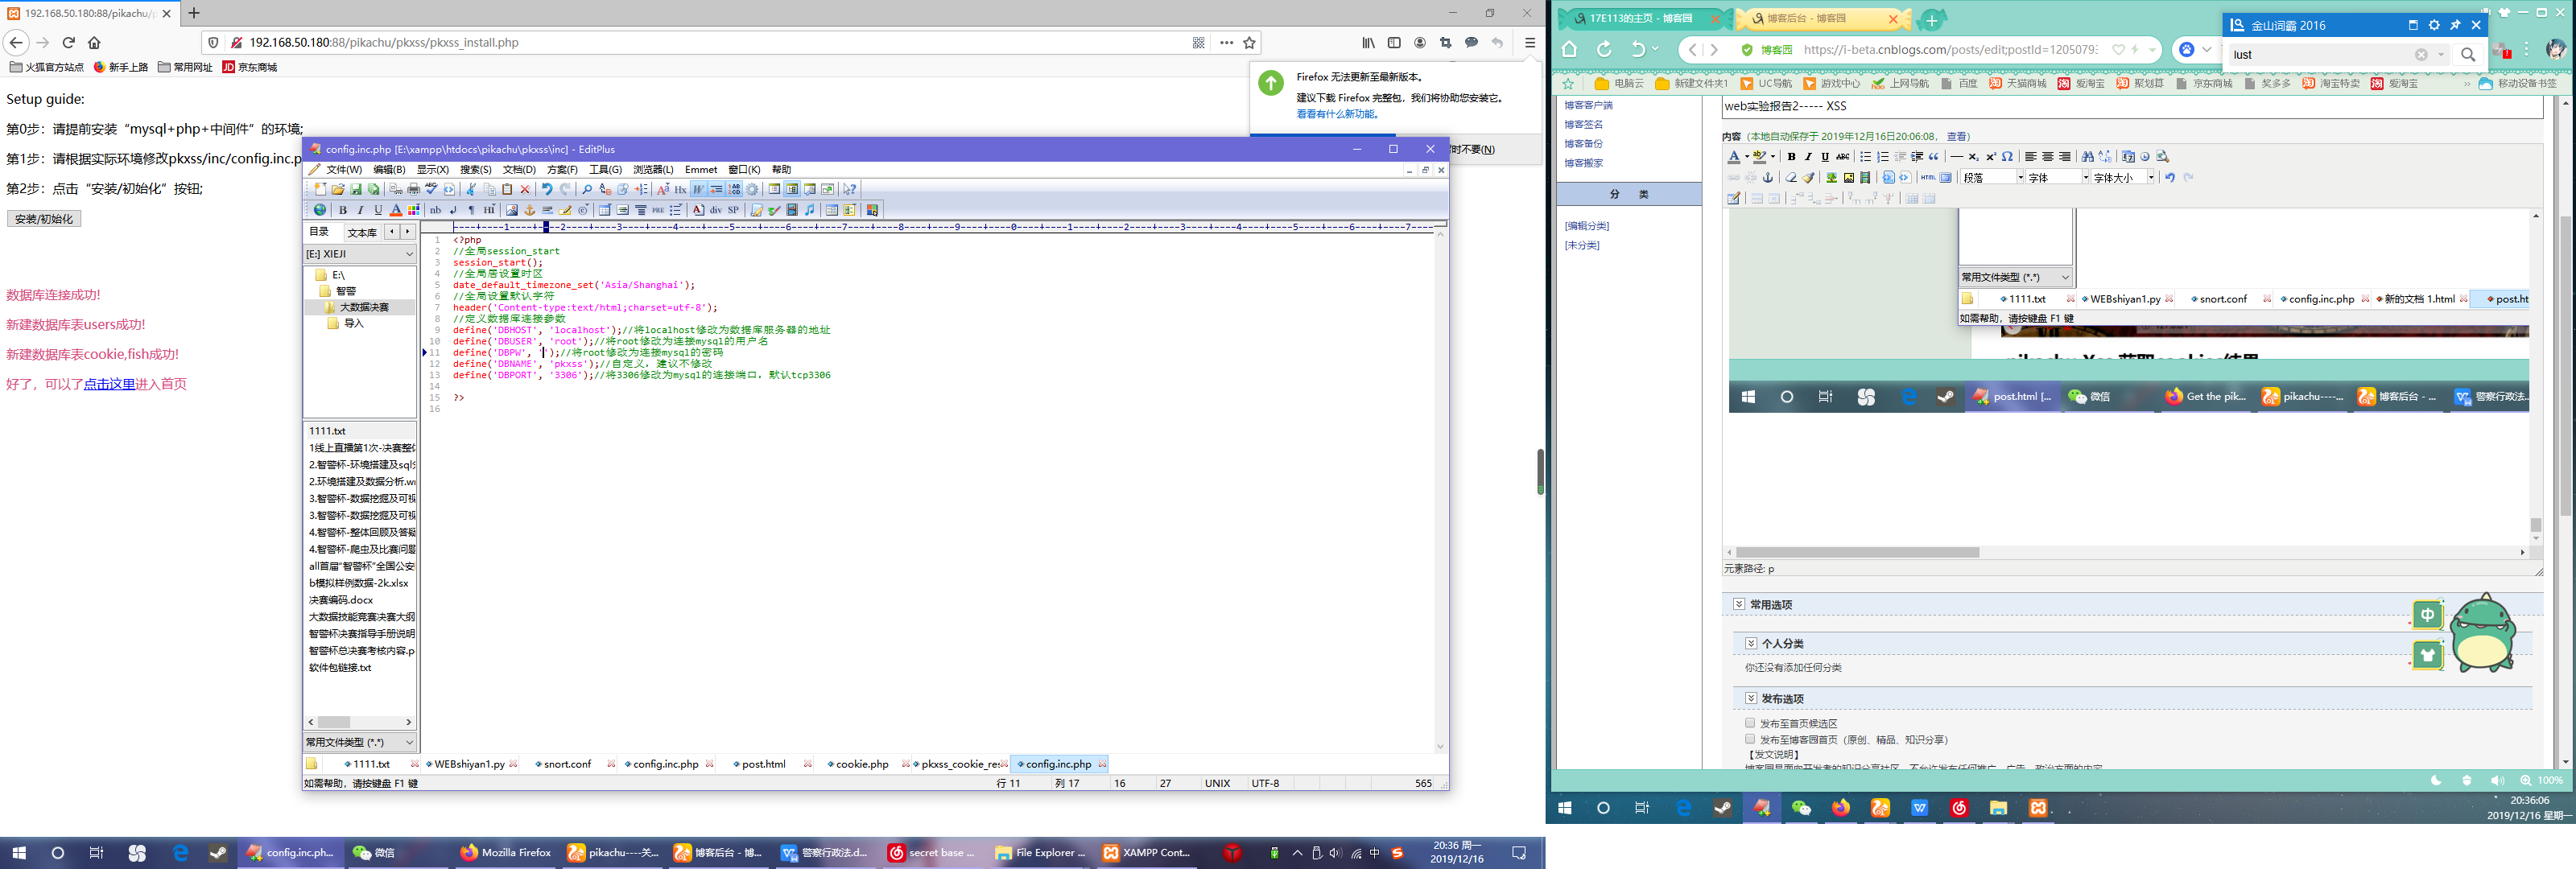Click the Save file icon in EditPlus

pyautogui.click(x=356, y=189)
